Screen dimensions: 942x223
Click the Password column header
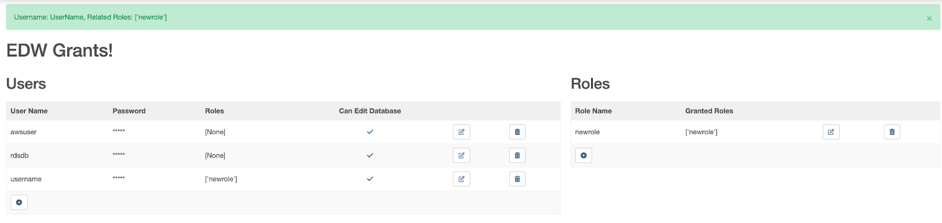[129, 111]
